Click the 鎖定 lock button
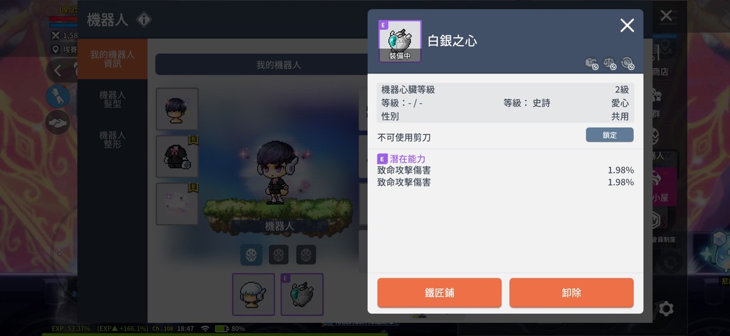 609,135
